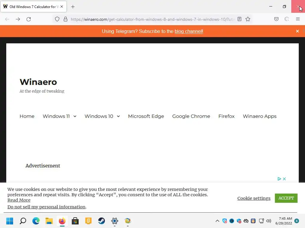Expand the Windows 10 submenu chevron
The image size is (305, 228).
tap(118, 116)
